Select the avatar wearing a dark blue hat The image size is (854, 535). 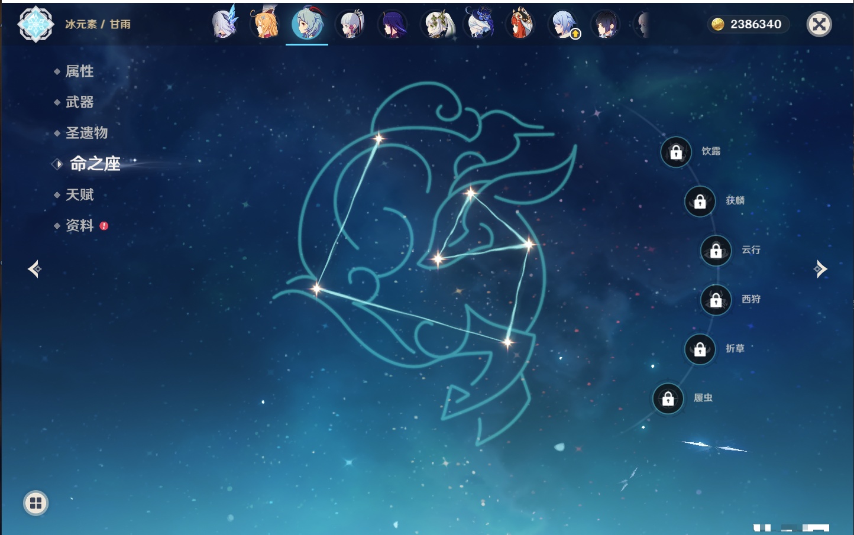pyautogui.click(x=479, y=24)
